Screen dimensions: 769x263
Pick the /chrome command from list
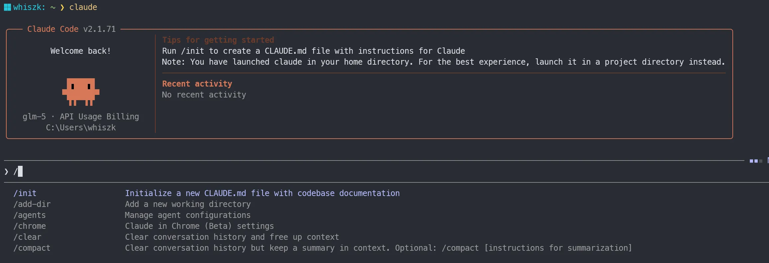pyautogui.click(x=30, y=226)
